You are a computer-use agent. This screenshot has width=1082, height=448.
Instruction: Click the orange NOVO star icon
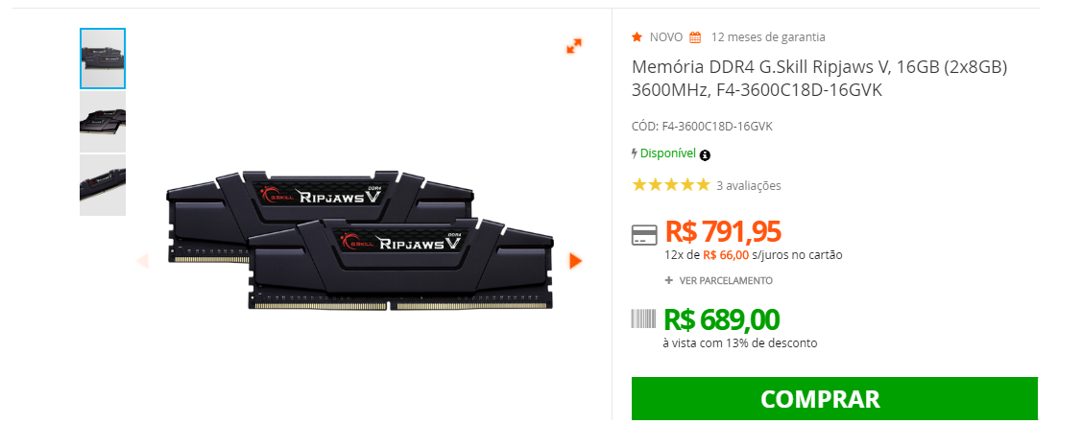tap(637, 36)
